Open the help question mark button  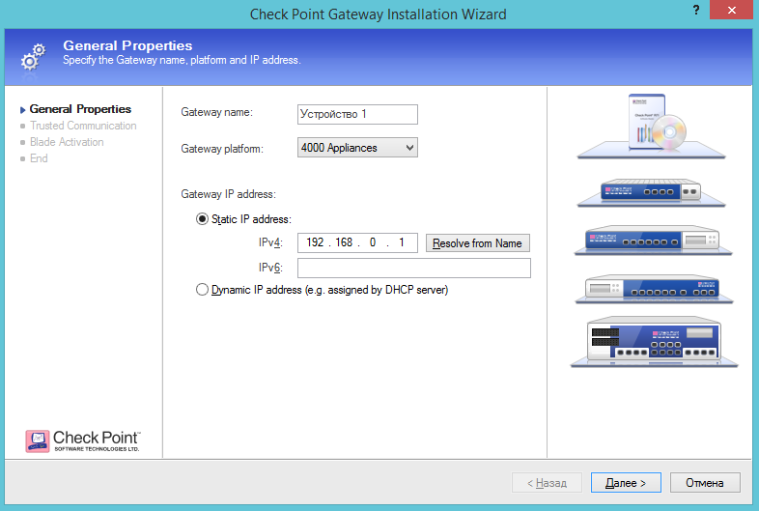695,11
